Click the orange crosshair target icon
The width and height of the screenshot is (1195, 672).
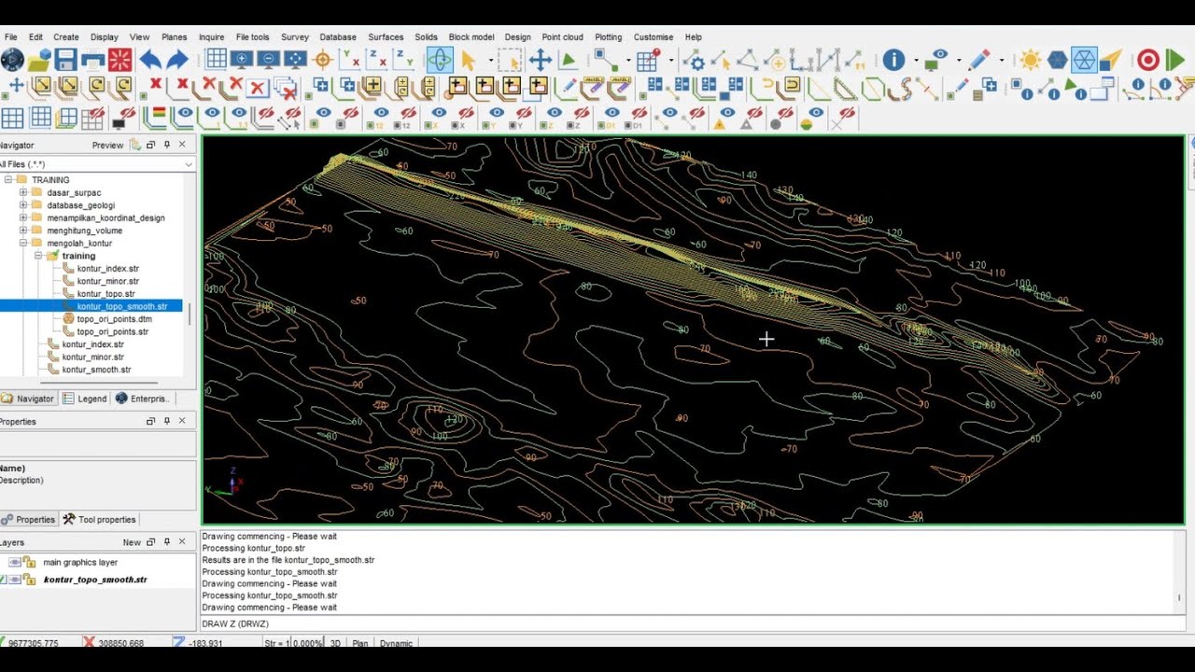coord(323,60)
